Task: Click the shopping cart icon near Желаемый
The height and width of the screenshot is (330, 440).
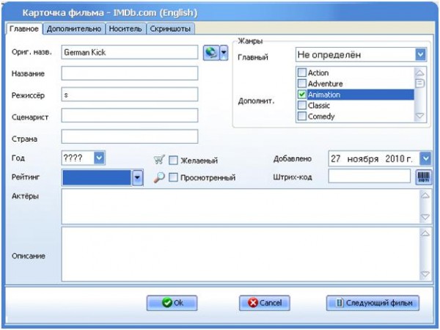Action: [x=159, y=160]
